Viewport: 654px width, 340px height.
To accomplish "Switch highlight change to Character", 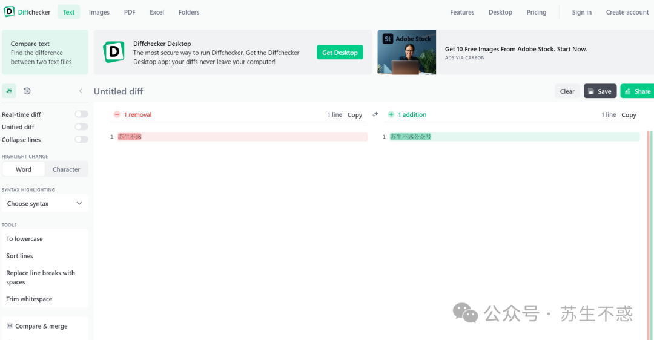I will tap(67, 169).
